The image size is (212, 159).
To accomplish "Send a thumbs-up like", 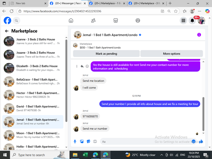I will coord(201,141).
